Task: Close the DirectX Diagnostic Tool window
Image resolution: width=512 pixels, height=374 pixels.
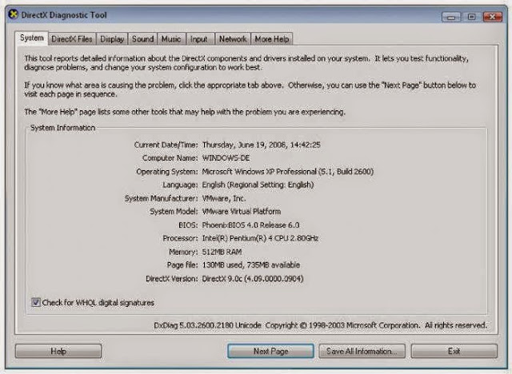Action: click(x=493, y=17)
